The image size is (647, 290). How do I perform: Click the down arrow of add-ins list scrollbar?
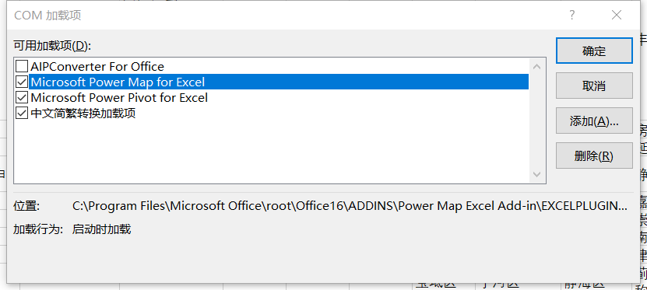[x=536, y=174]
